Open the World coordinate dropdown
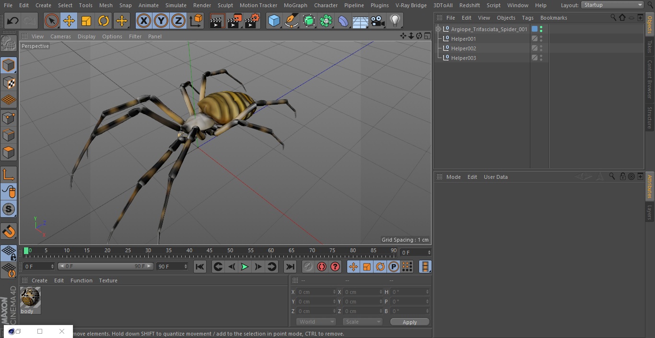Viewport: 655px width, 338px height. pos(316,322)
